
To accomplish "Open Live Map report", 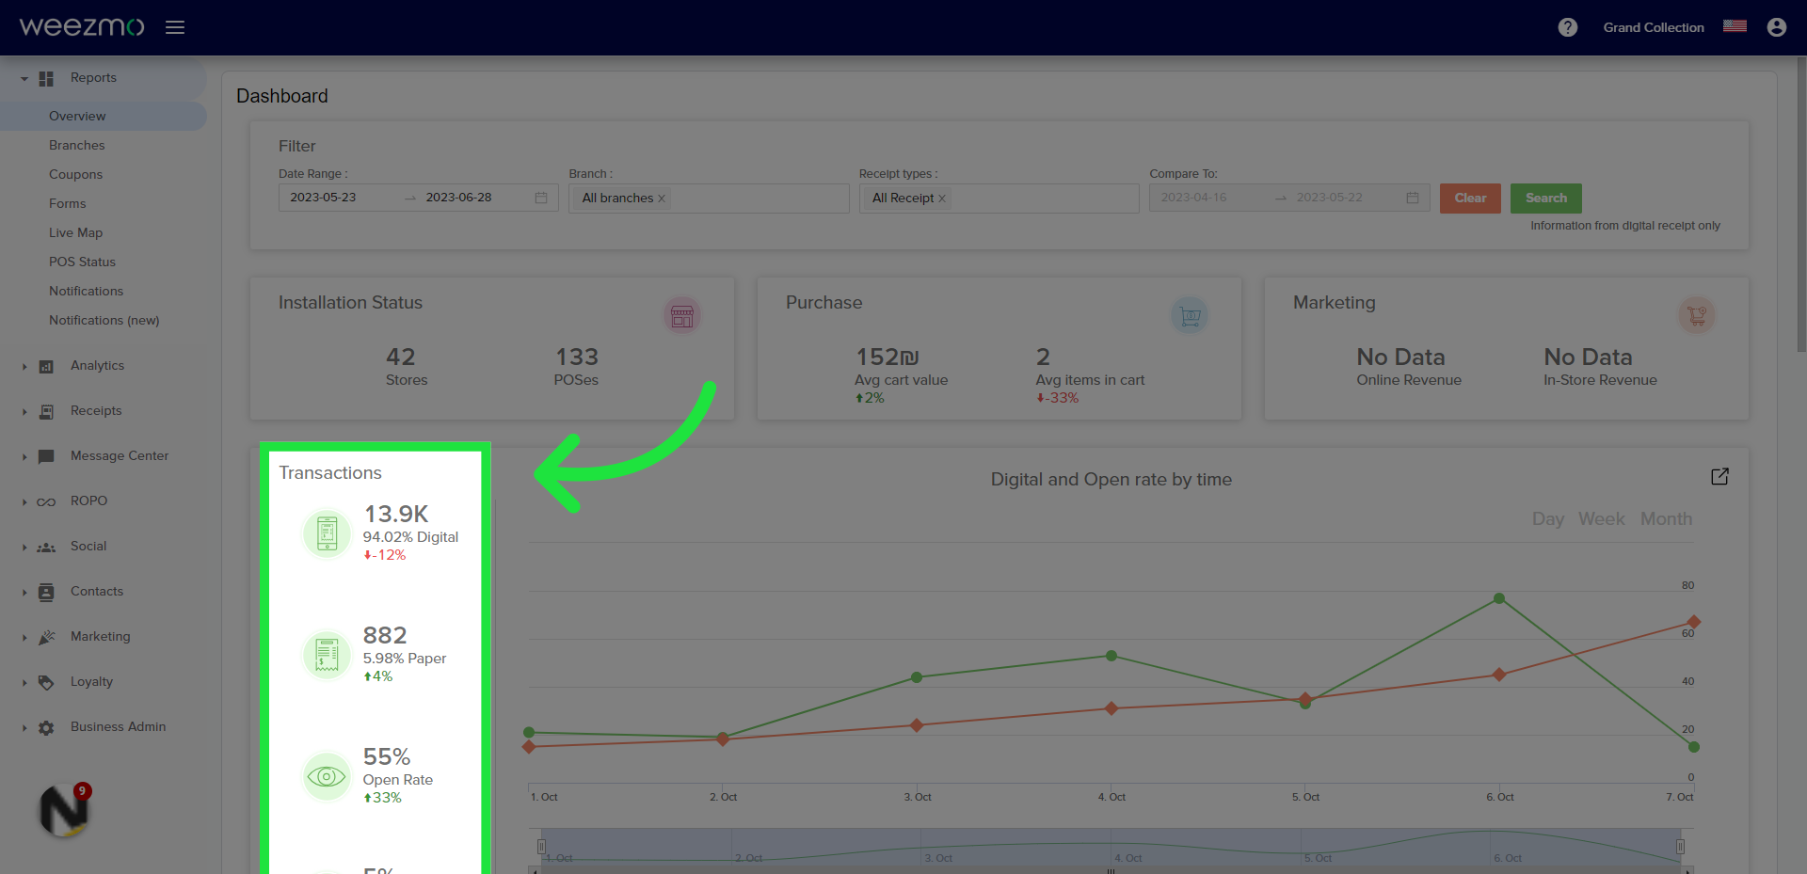I will pos(75,232).
